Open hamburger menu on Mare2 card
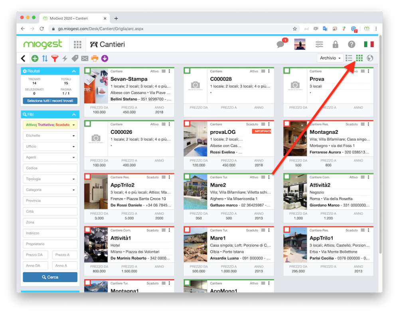The image size is (399, 314). (x=263, y=177)
